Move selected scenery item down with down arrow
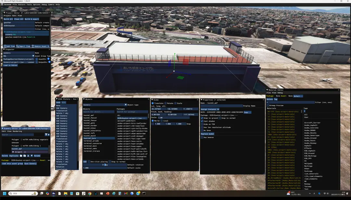351x200 pixels. click(32, 156)
